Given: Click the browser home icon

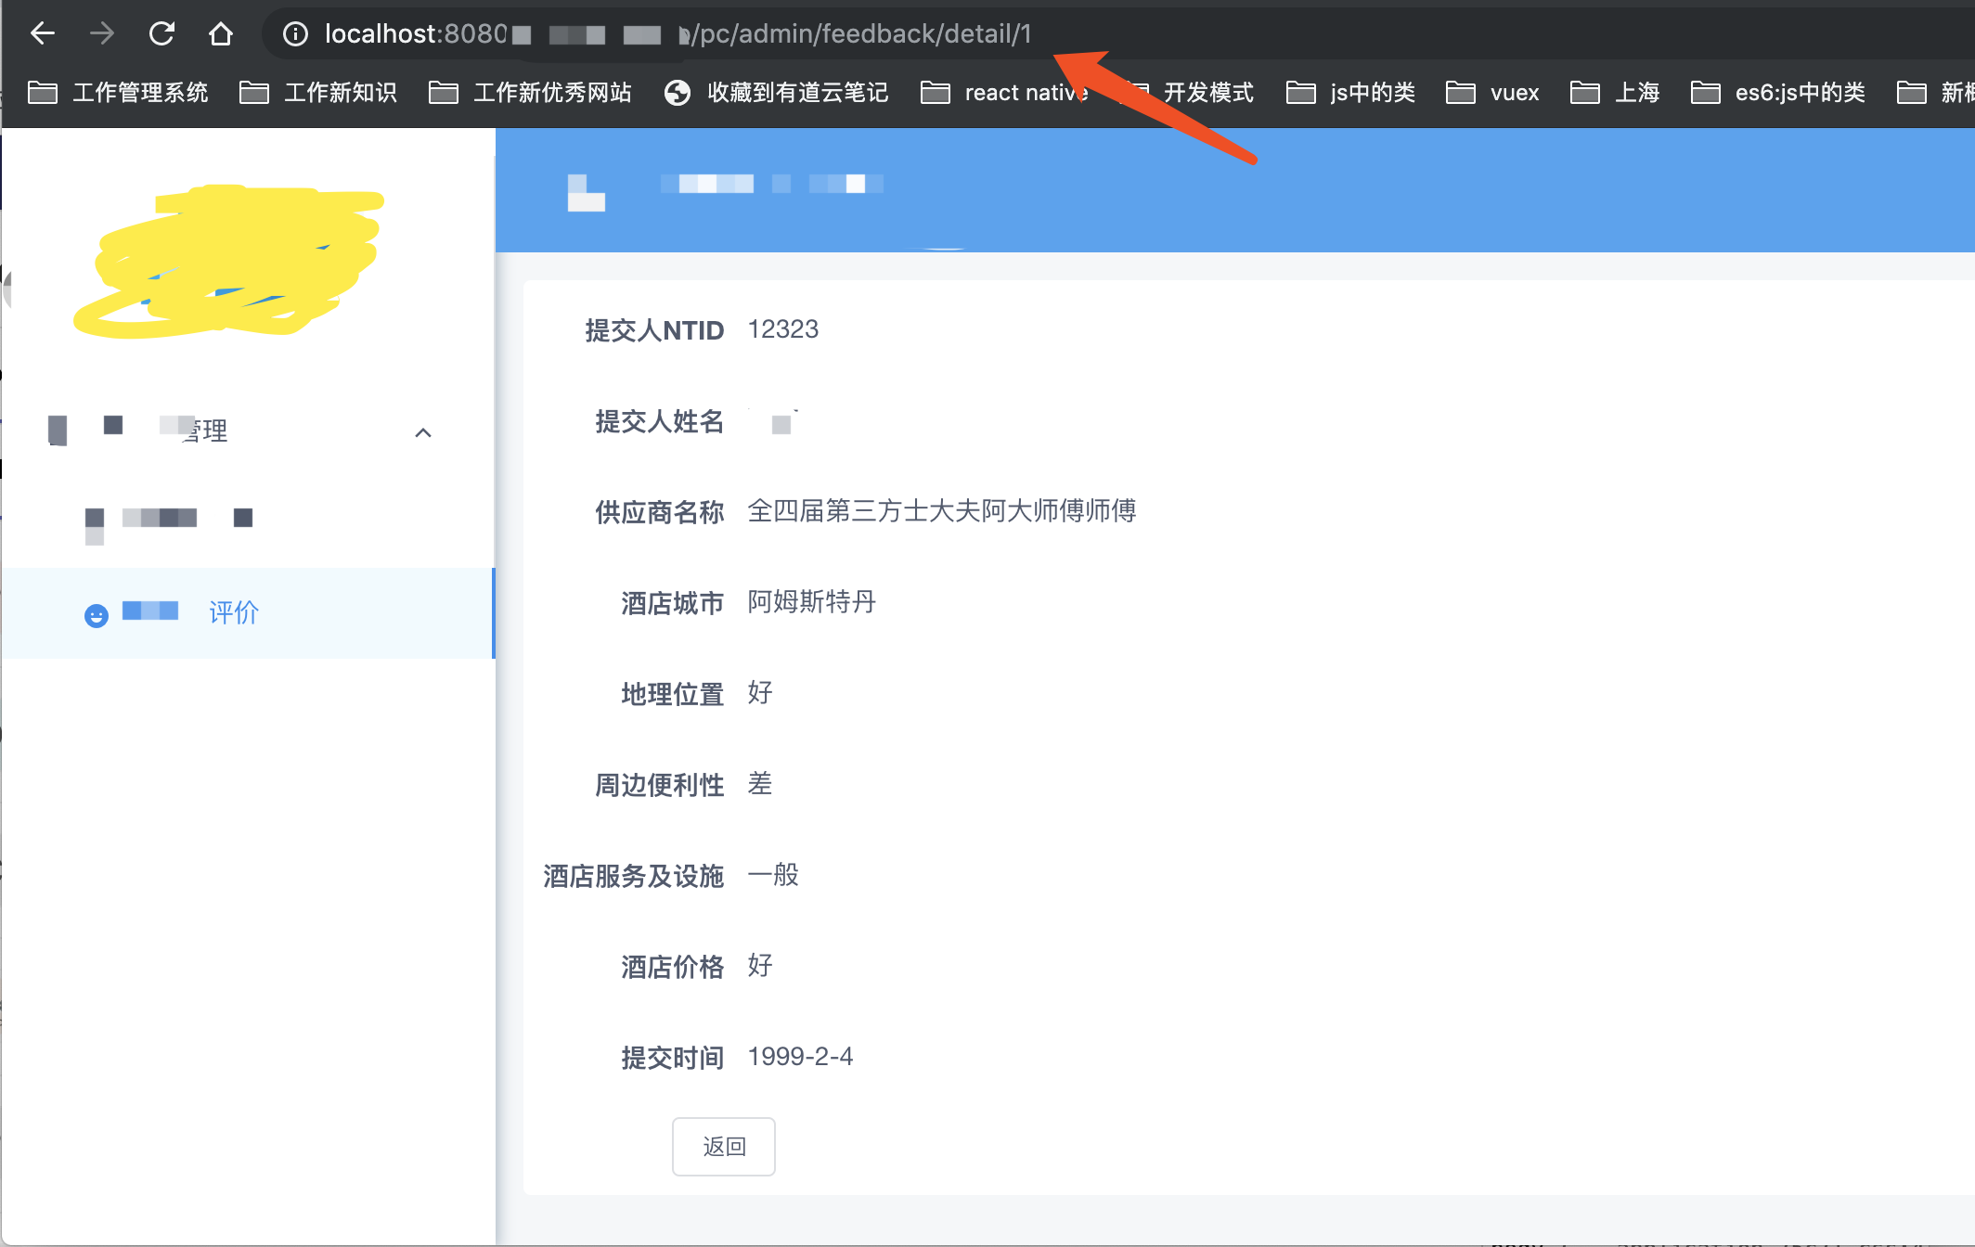Looking at the screenshot, I should (221, 34).
